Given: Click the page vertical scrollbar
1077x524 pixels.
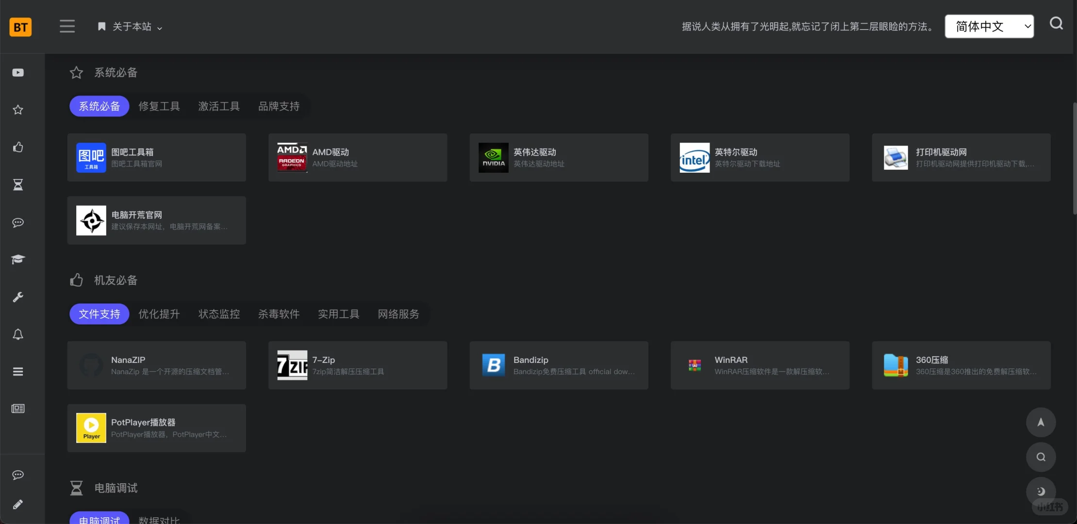Looking at the screenshot, I should pyautogui.click(x=1074, y=158).
